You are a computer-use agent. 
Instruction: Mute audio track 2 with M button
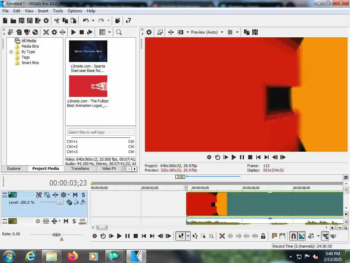pos(66,222)
